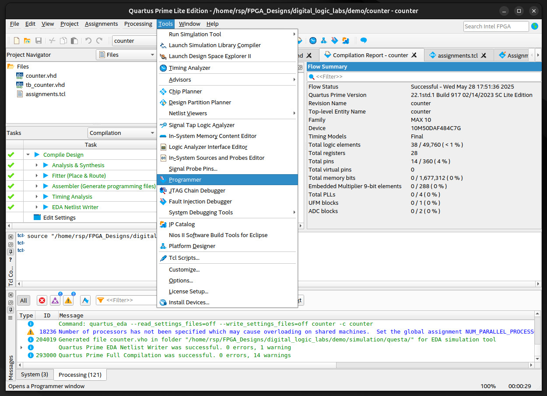Click the Search Intel FPGA field
This screenshot has height=396, width=547.
point(495,26)
